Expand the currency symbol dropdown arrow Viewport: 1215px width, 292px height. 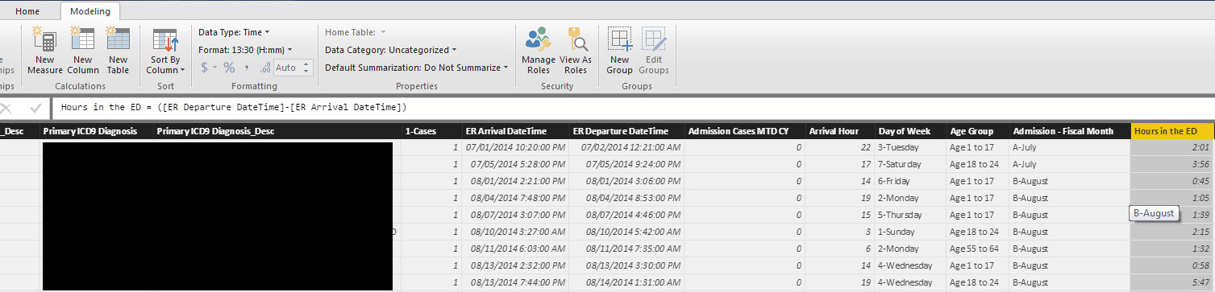point(215,68)
